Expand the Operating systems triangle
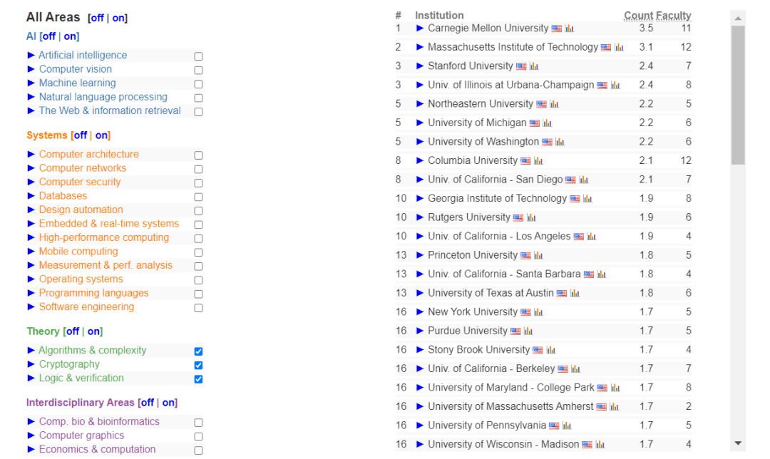770x459 pixels. pyautogui.click(x=31, y=279)
